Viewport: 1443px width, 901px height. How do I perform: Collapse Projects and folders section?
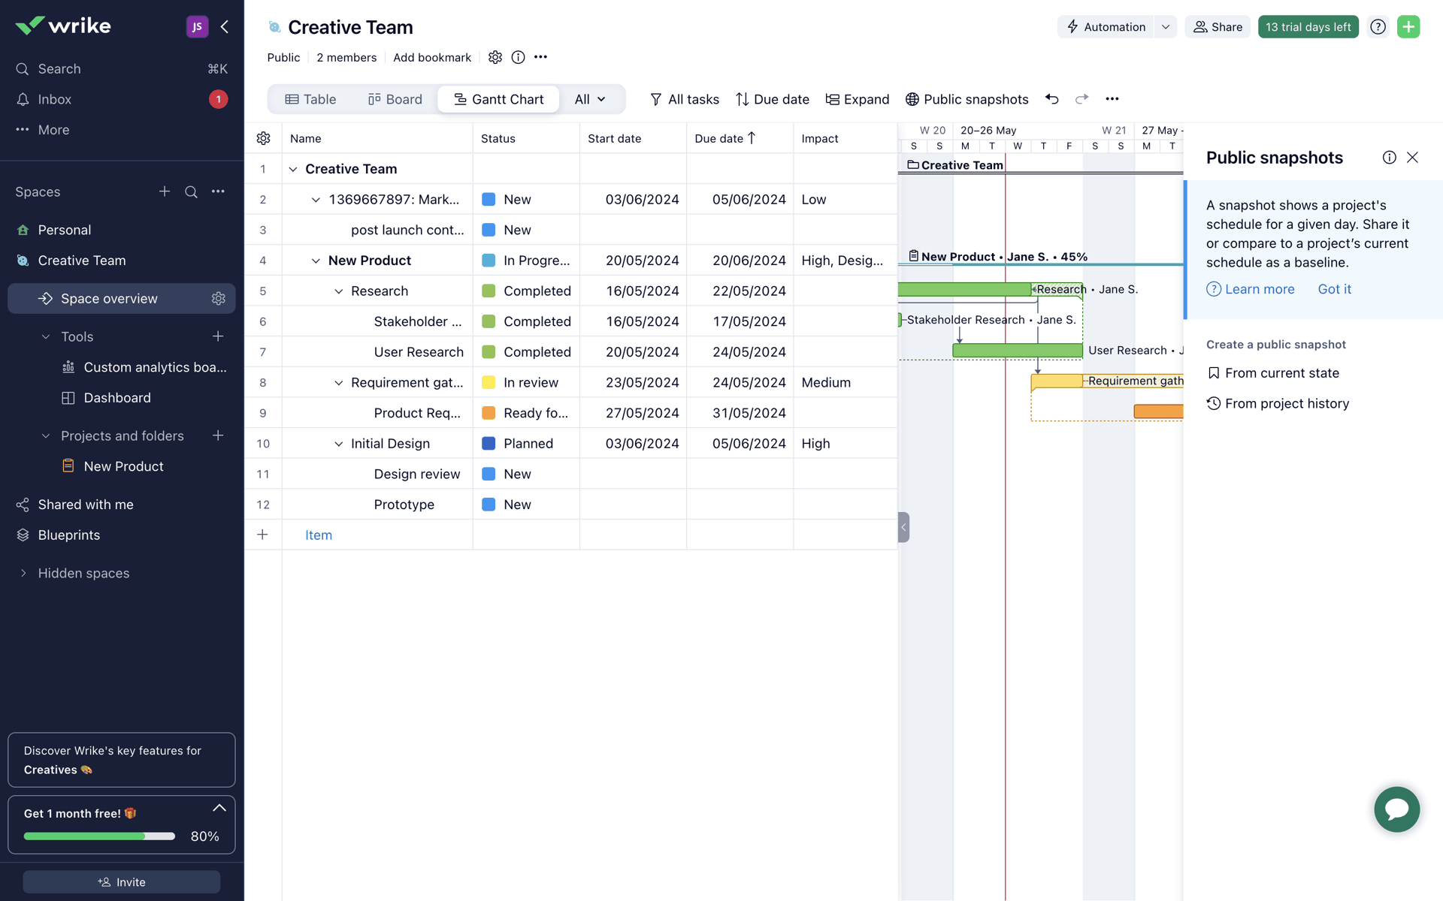click(x=46, y=435)
